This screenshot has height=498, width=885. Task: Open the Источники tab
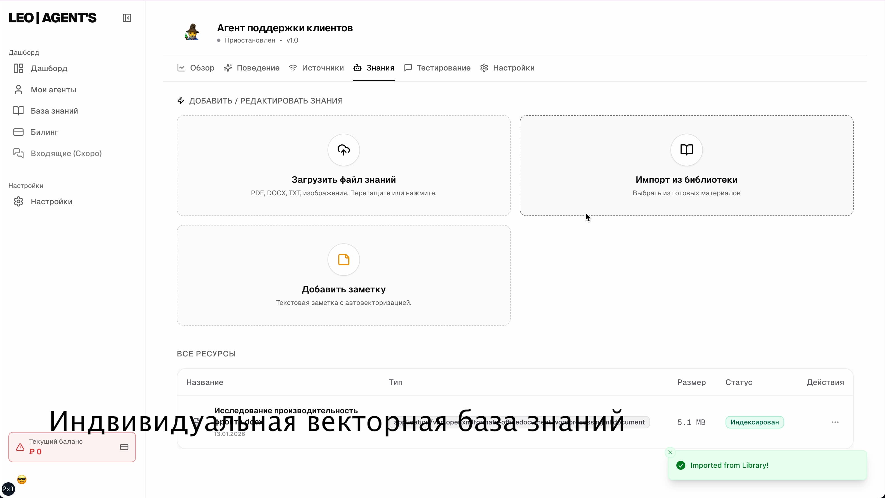click(322, 68)
